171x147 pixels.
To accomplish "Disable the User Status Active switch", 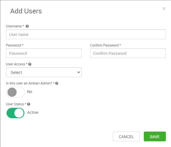I will pos(15,113).
